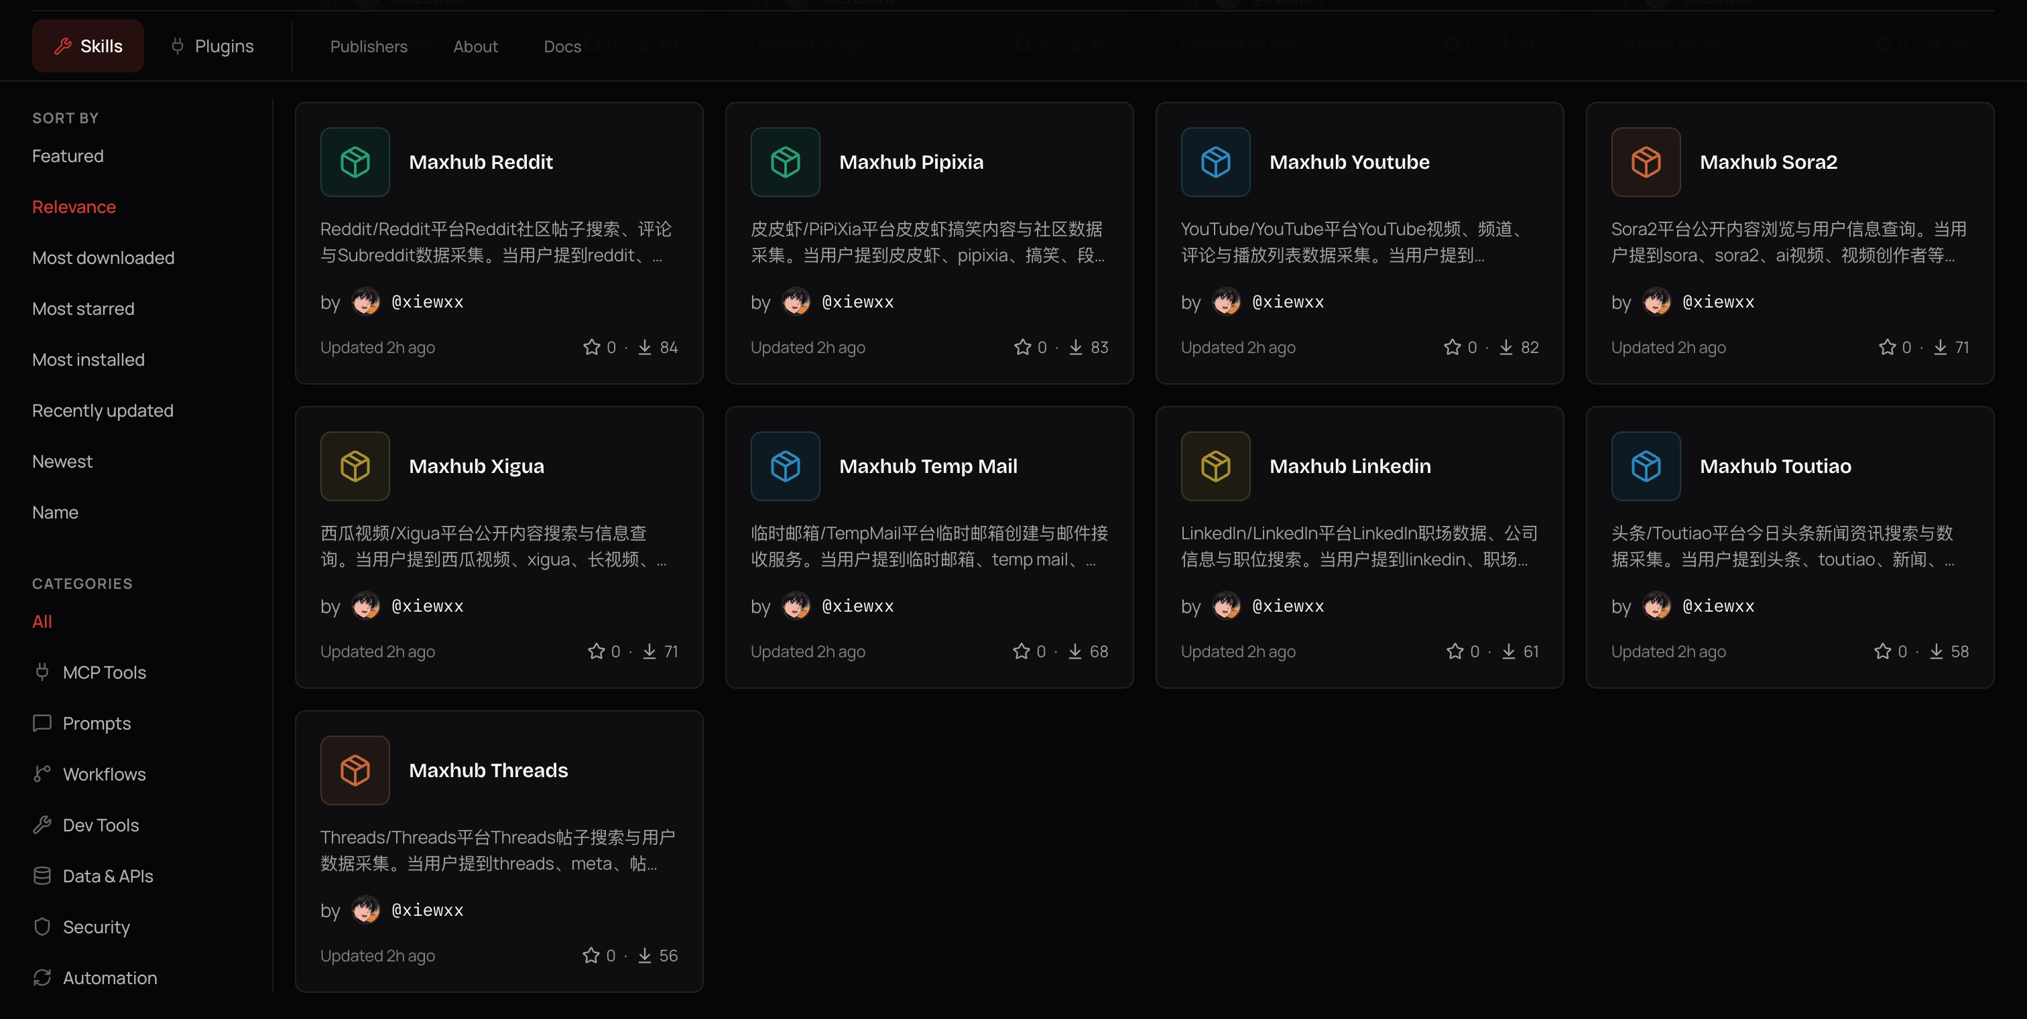Open the Maxhub Linkedin skill title

point(1350,466)
